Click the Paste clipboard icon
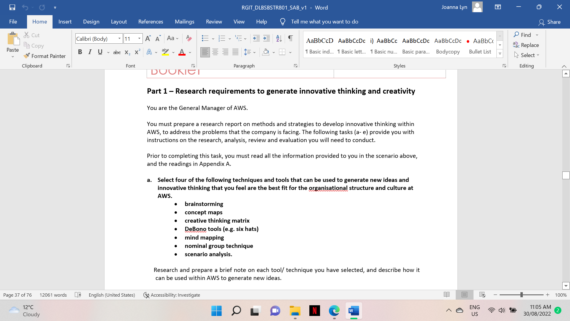Viewport: 570px width, 321px height. point(13,39)
